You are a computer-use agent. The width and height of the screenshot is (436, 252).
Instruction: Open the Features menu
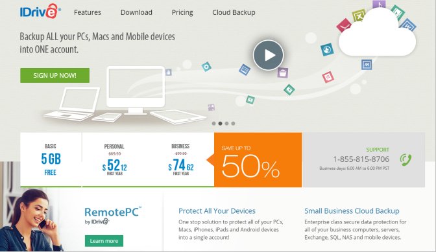[88, 12]
